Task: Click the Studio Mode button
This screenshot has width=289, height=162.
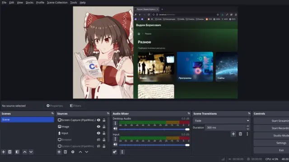Action: [x=271, y=135]
